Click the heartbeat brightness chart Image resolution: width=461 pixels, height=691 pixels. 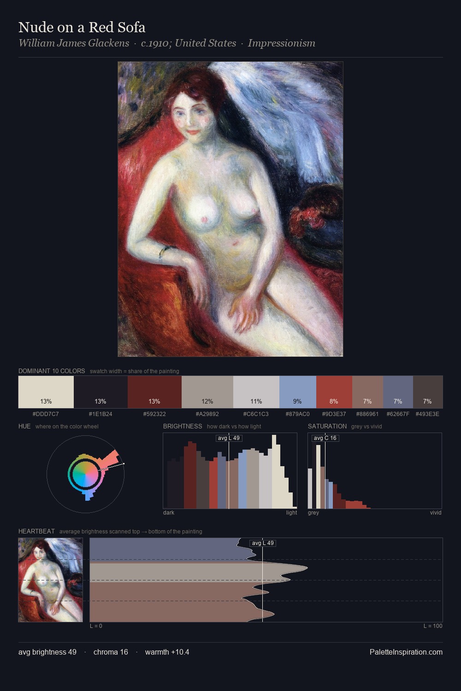pyautogui.click(x=266, y=580)
